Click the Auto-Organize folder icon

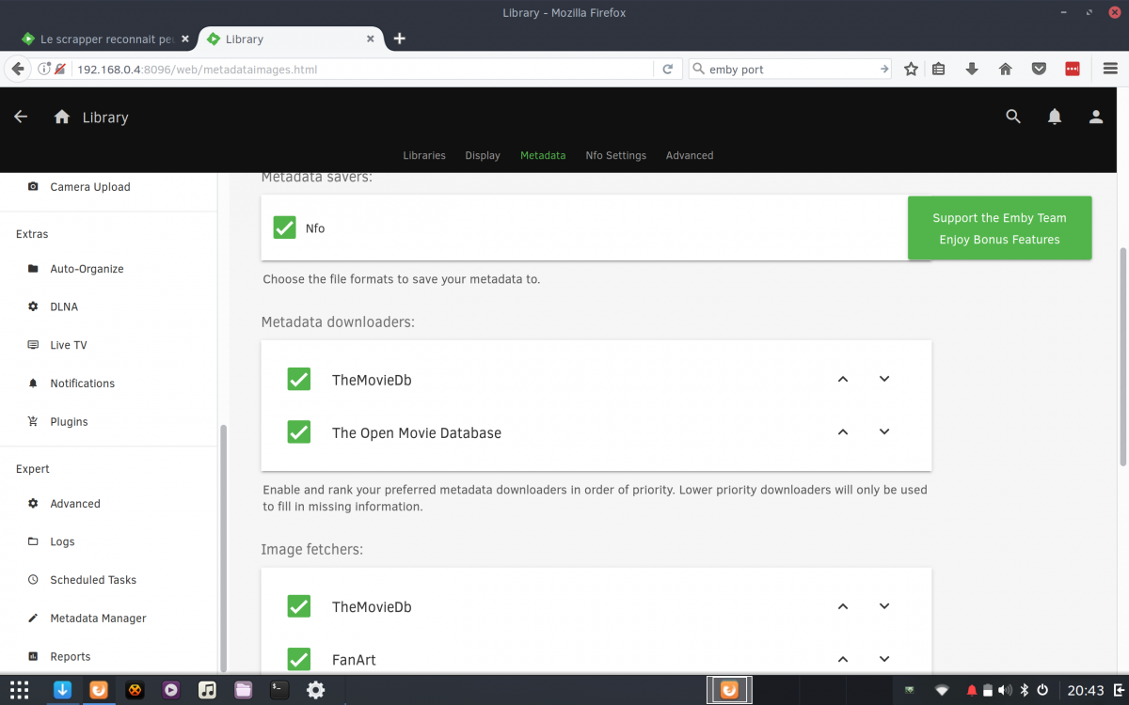[33, 269]
